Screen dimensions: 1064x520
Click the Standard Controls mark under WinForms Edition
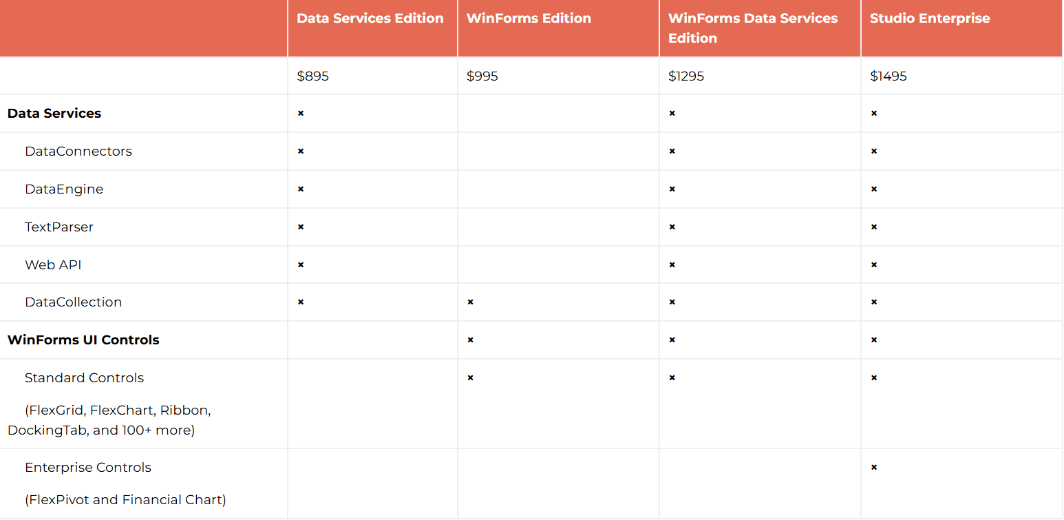[x=471, y=378]
